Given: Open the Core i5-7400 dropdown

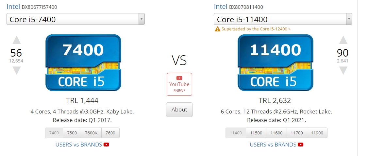Looking at the screenshot, I should (x=75, y=19).
